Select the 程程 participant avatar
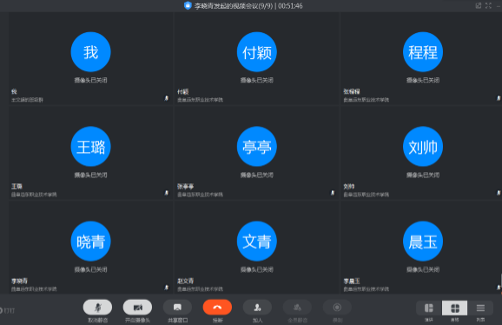This screenshot has height=325, width=502. click(x=423, y=52)
